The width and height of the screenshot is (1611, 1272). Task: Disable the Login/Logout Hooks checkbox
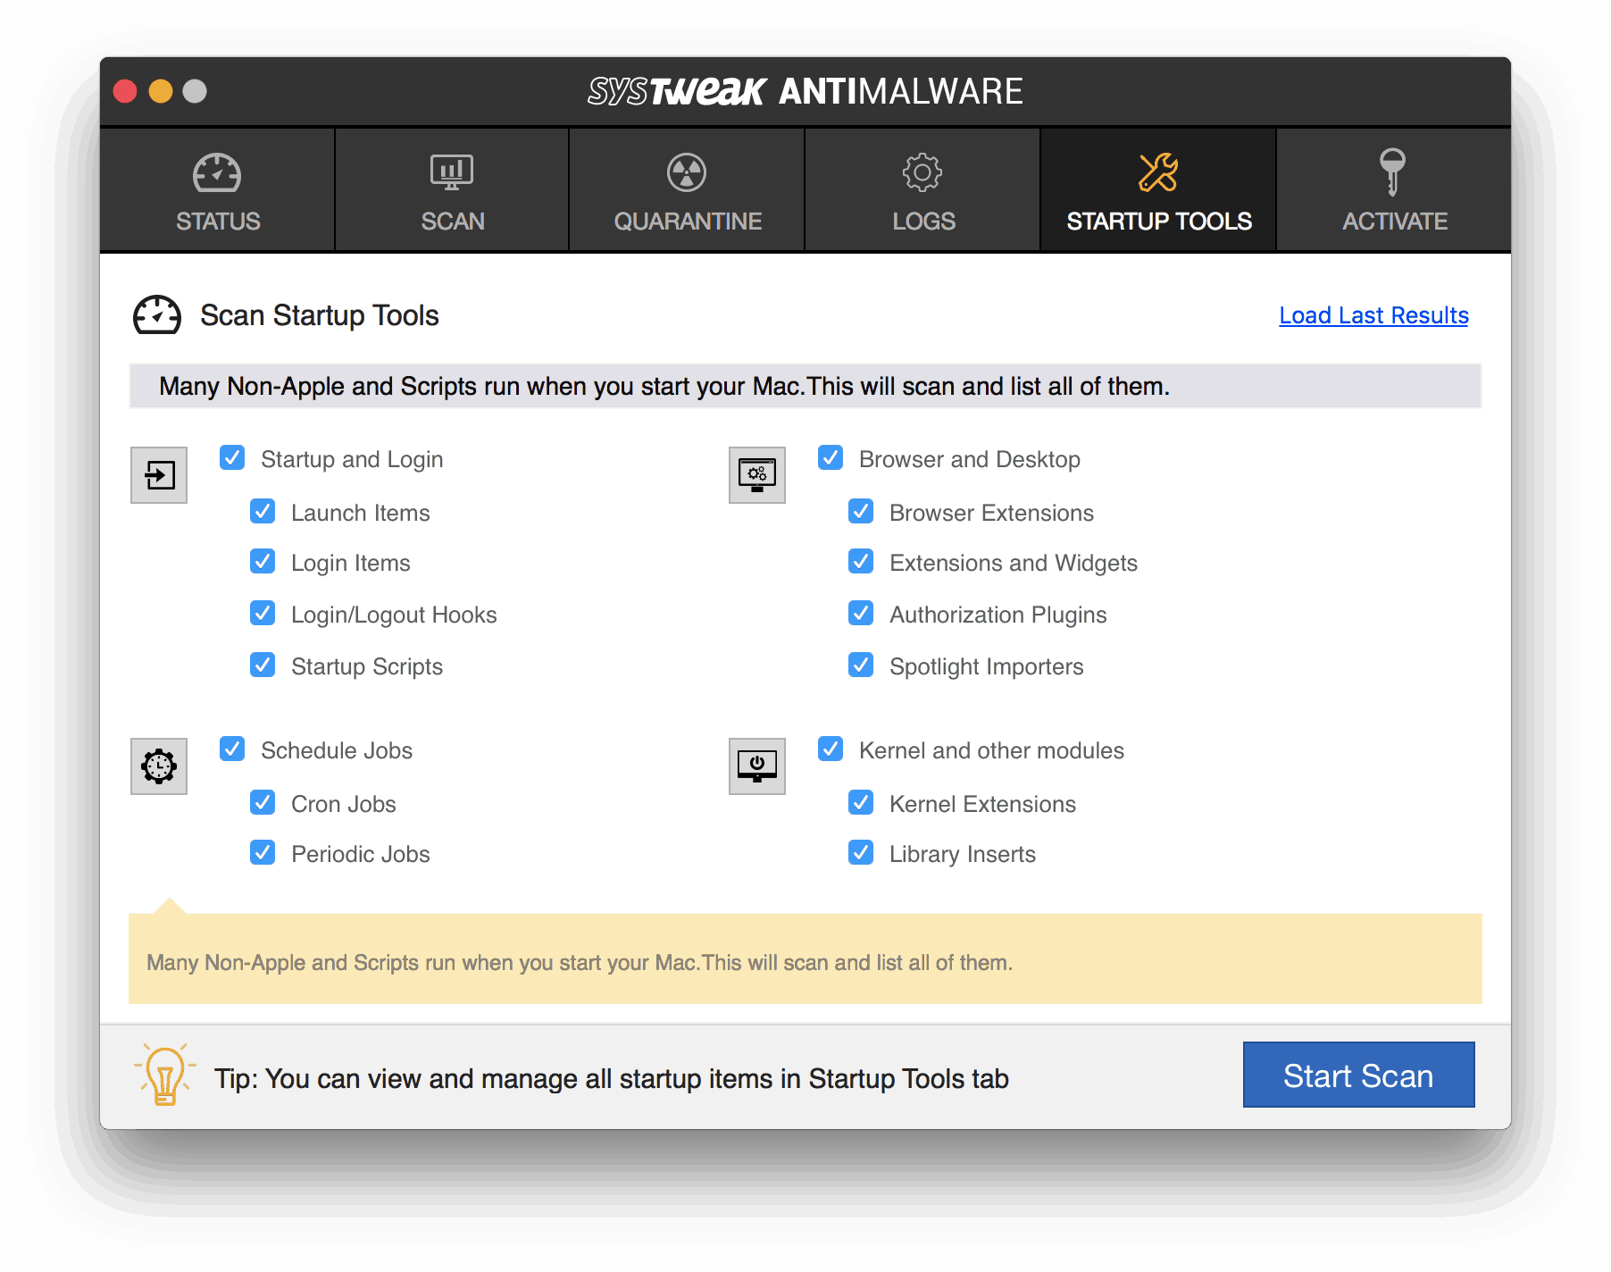pyautogui.click(x=263, y=613)
